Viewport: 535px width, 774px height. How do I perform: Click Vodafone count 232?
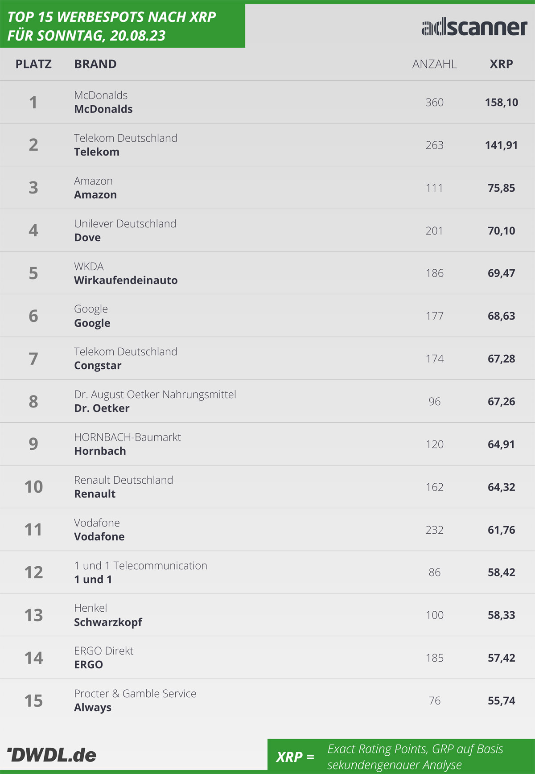pos(434,530)
